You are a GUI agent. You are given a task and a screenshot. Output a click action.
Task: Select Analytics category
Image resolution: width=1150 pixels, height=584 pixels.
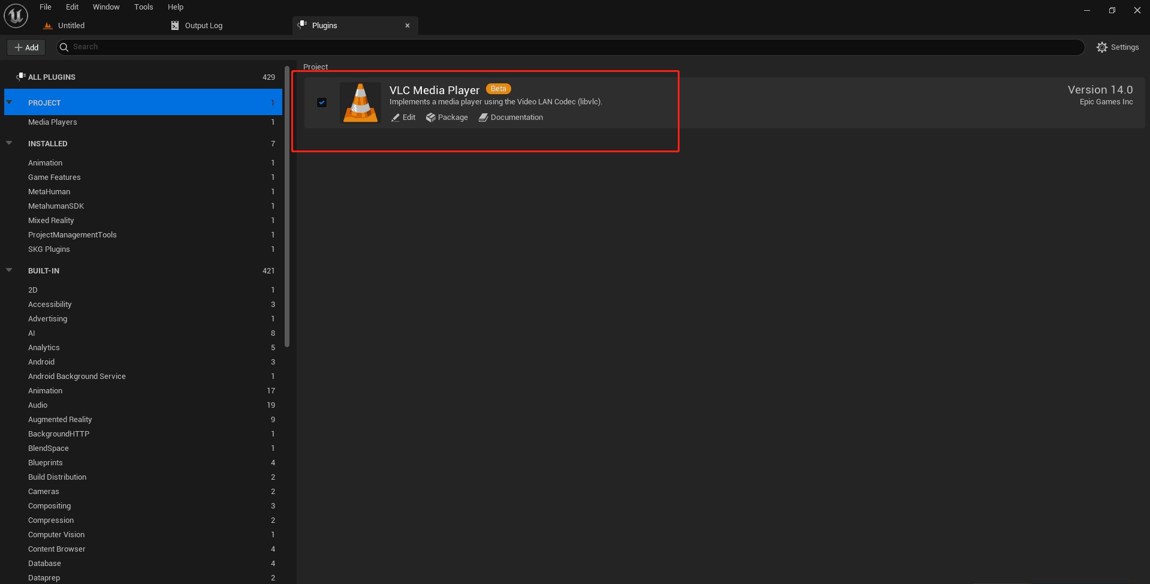pyautogui.click(x=143, y=347)
